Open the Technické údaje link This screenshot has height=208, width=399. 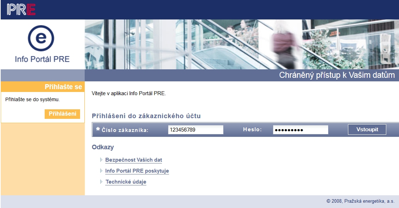pos(126,182)
